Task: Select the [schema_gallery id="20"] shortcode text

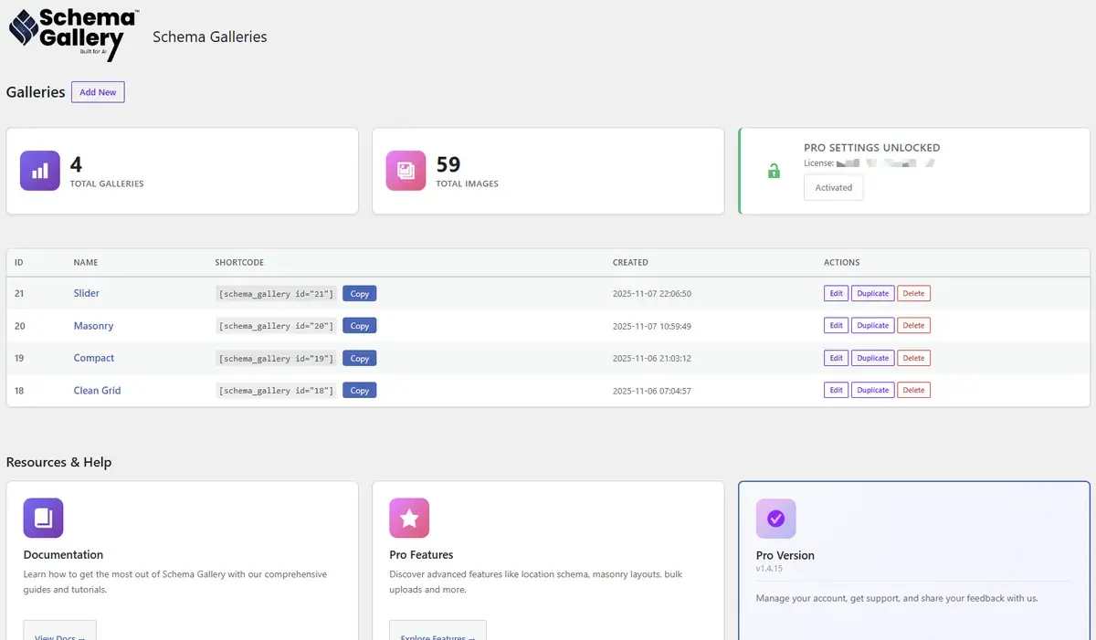Action: [x=276, y=326]
